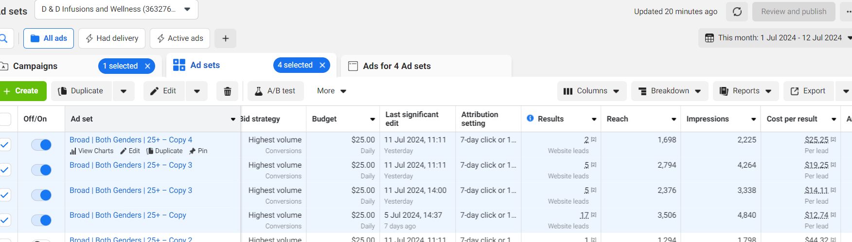The image size is (852, 242).
Task: Switch to the Campaigns tab
Action: point(35,66)
